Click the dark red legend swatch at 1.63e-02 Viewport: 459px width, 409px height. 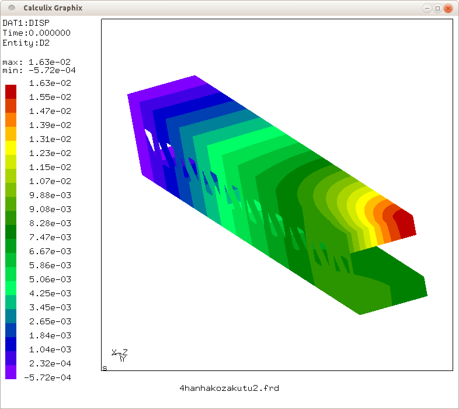point(11,92)
